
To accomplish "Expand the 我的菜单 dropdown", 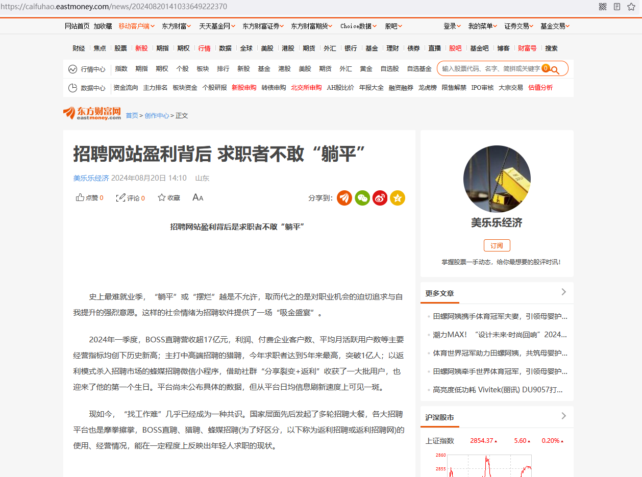I will click(483, 26).
